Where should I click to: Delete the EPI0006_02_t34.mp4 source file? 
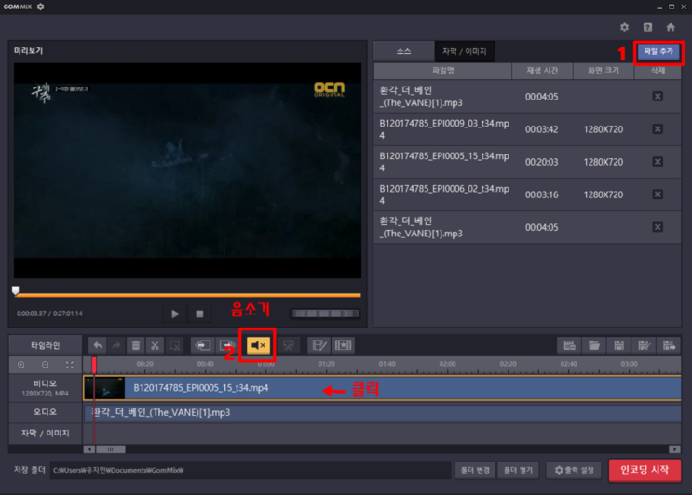[x=658, y=194]
